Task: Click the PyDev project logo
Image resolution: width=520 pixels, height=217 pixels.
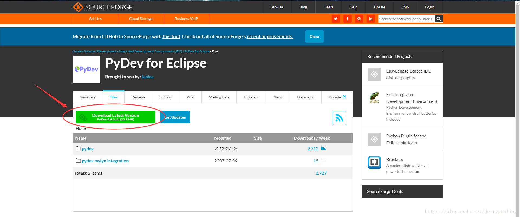Action: tap(86, 70)
